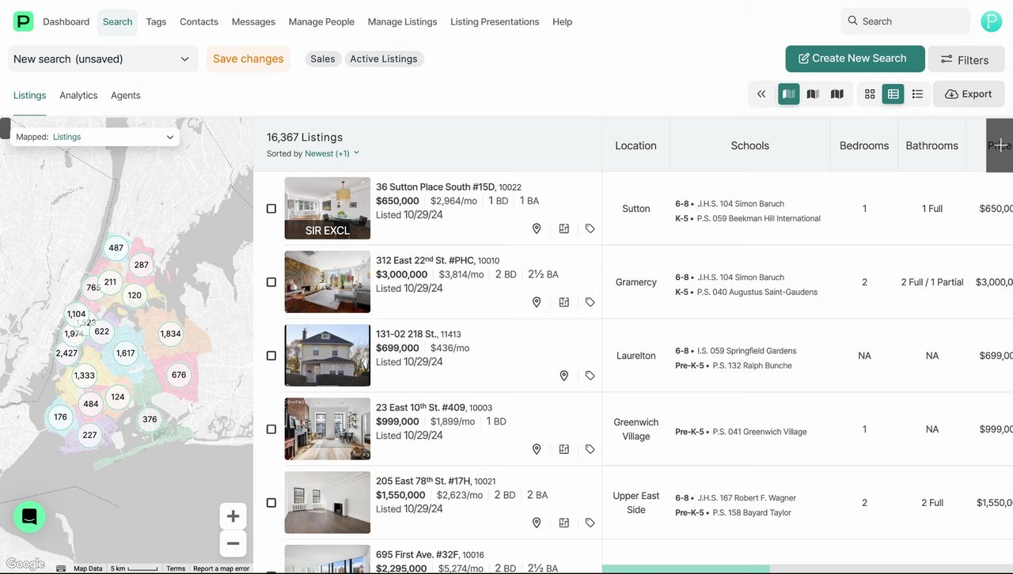Image resolution: width=1013 pixels, height=574 pixels.
Task: Open the Filters panel
Action: click(966, 59)
